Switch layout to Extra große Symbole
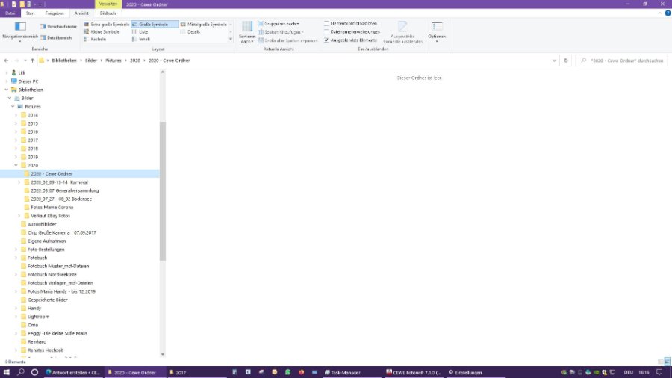 [x=109, y=25]
